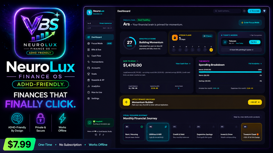Click the $1,470.00 safe to spend amount

[x=132, y=65]
